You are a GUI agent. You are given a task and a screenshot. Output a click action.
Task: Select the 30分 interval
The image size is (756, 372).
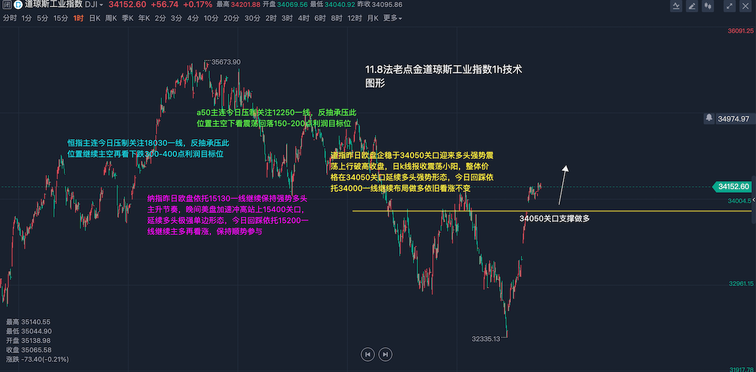[252, 18]
